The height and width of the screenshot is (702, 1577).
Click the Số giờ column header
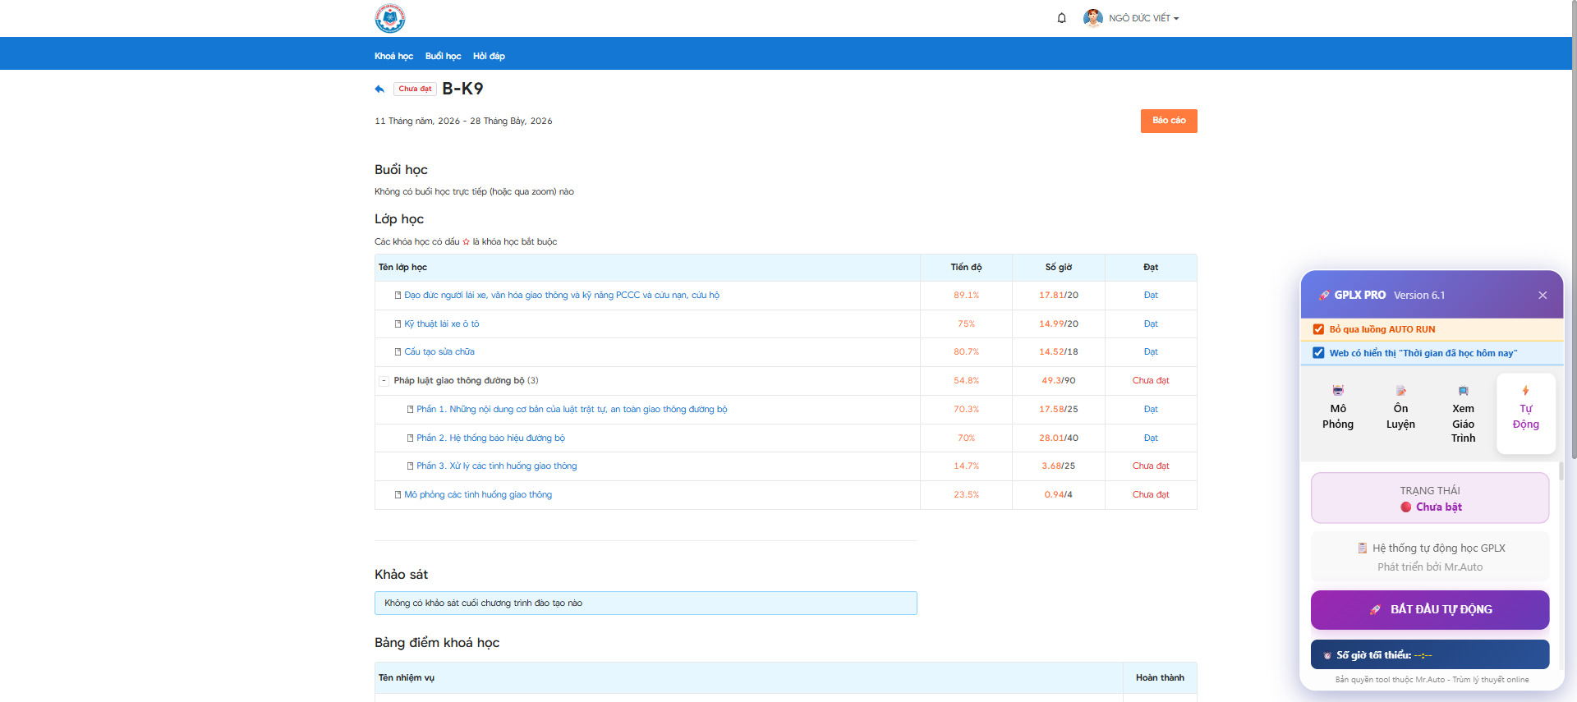click(x=1059, y=267)
